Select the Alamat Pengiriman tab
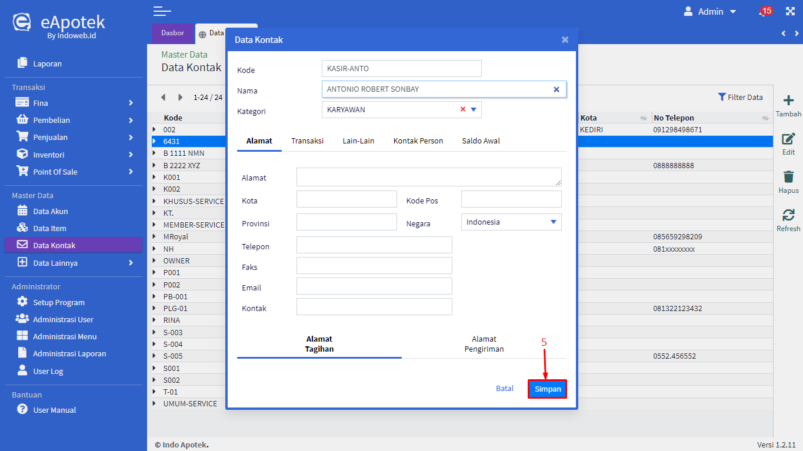The width and height of the screenshot is (803, 451). (484, 344)
